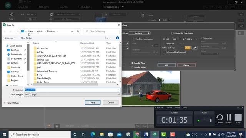This screenshot has height=138, width=246.
Task: Select the atlantis 2020 folder
Action: pos(43,60)
